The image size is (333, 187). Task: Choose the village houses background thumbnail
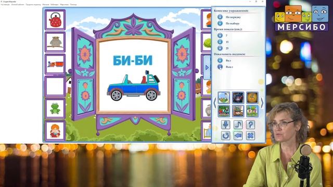coord(252,111)
